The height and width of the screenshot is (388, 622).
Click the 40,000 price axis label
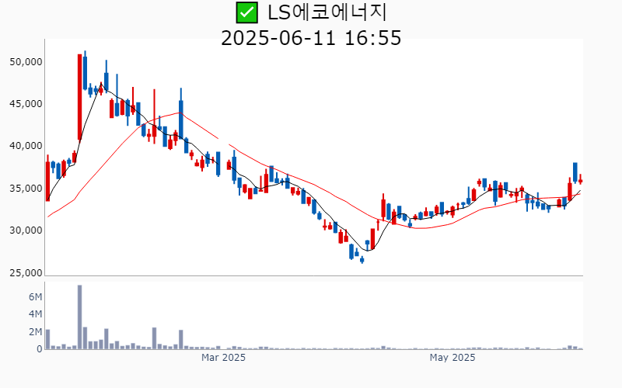click(x=26, y=146)
